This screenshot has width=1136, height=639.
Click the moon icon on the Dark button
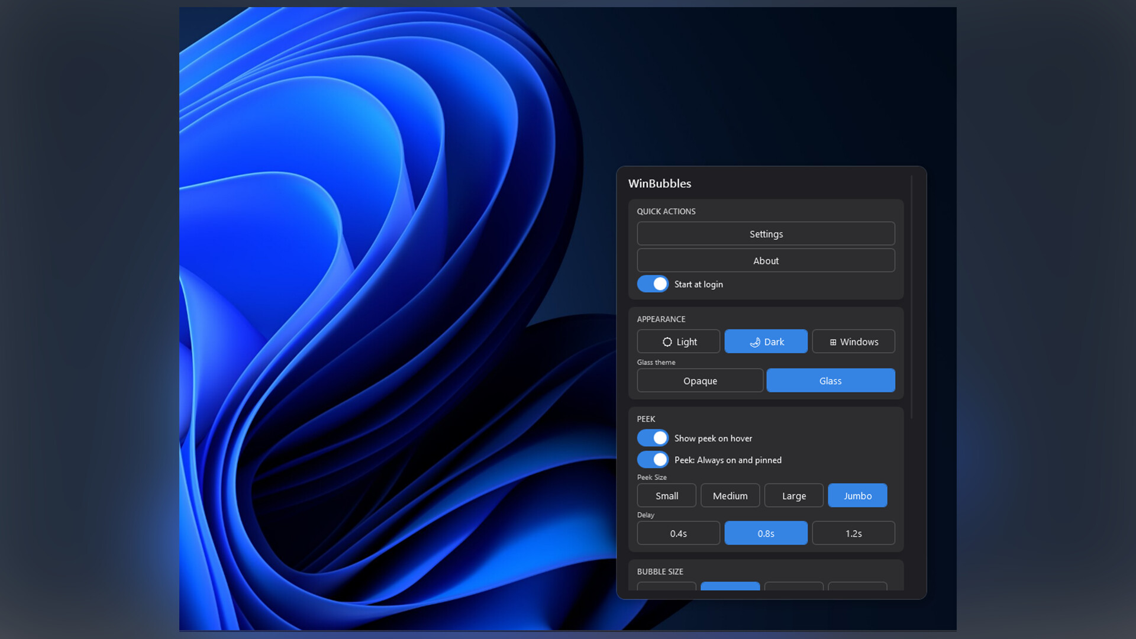(x=755, y=342)
